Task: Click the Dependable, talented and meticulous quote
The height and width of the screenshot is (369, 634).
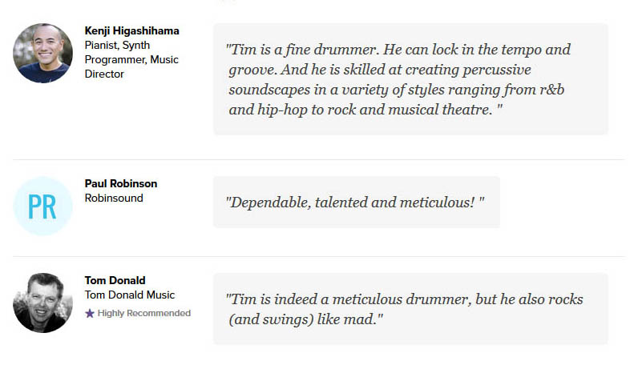Action: 356,202
